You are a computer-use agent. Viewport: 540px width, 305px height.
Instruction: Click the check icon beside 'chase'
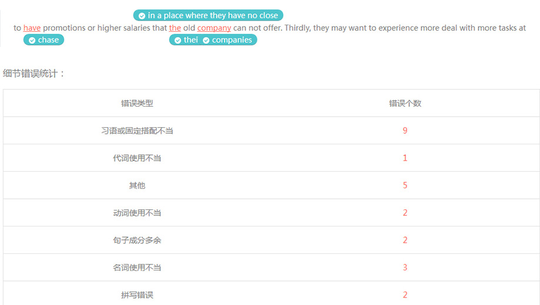coord(32,40)
